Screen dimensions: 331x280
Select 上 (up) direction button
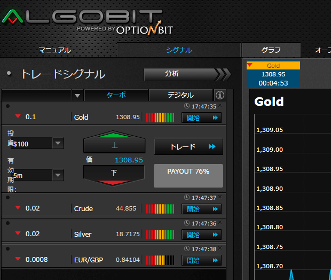pyautogui.click(x=114, y=142)
